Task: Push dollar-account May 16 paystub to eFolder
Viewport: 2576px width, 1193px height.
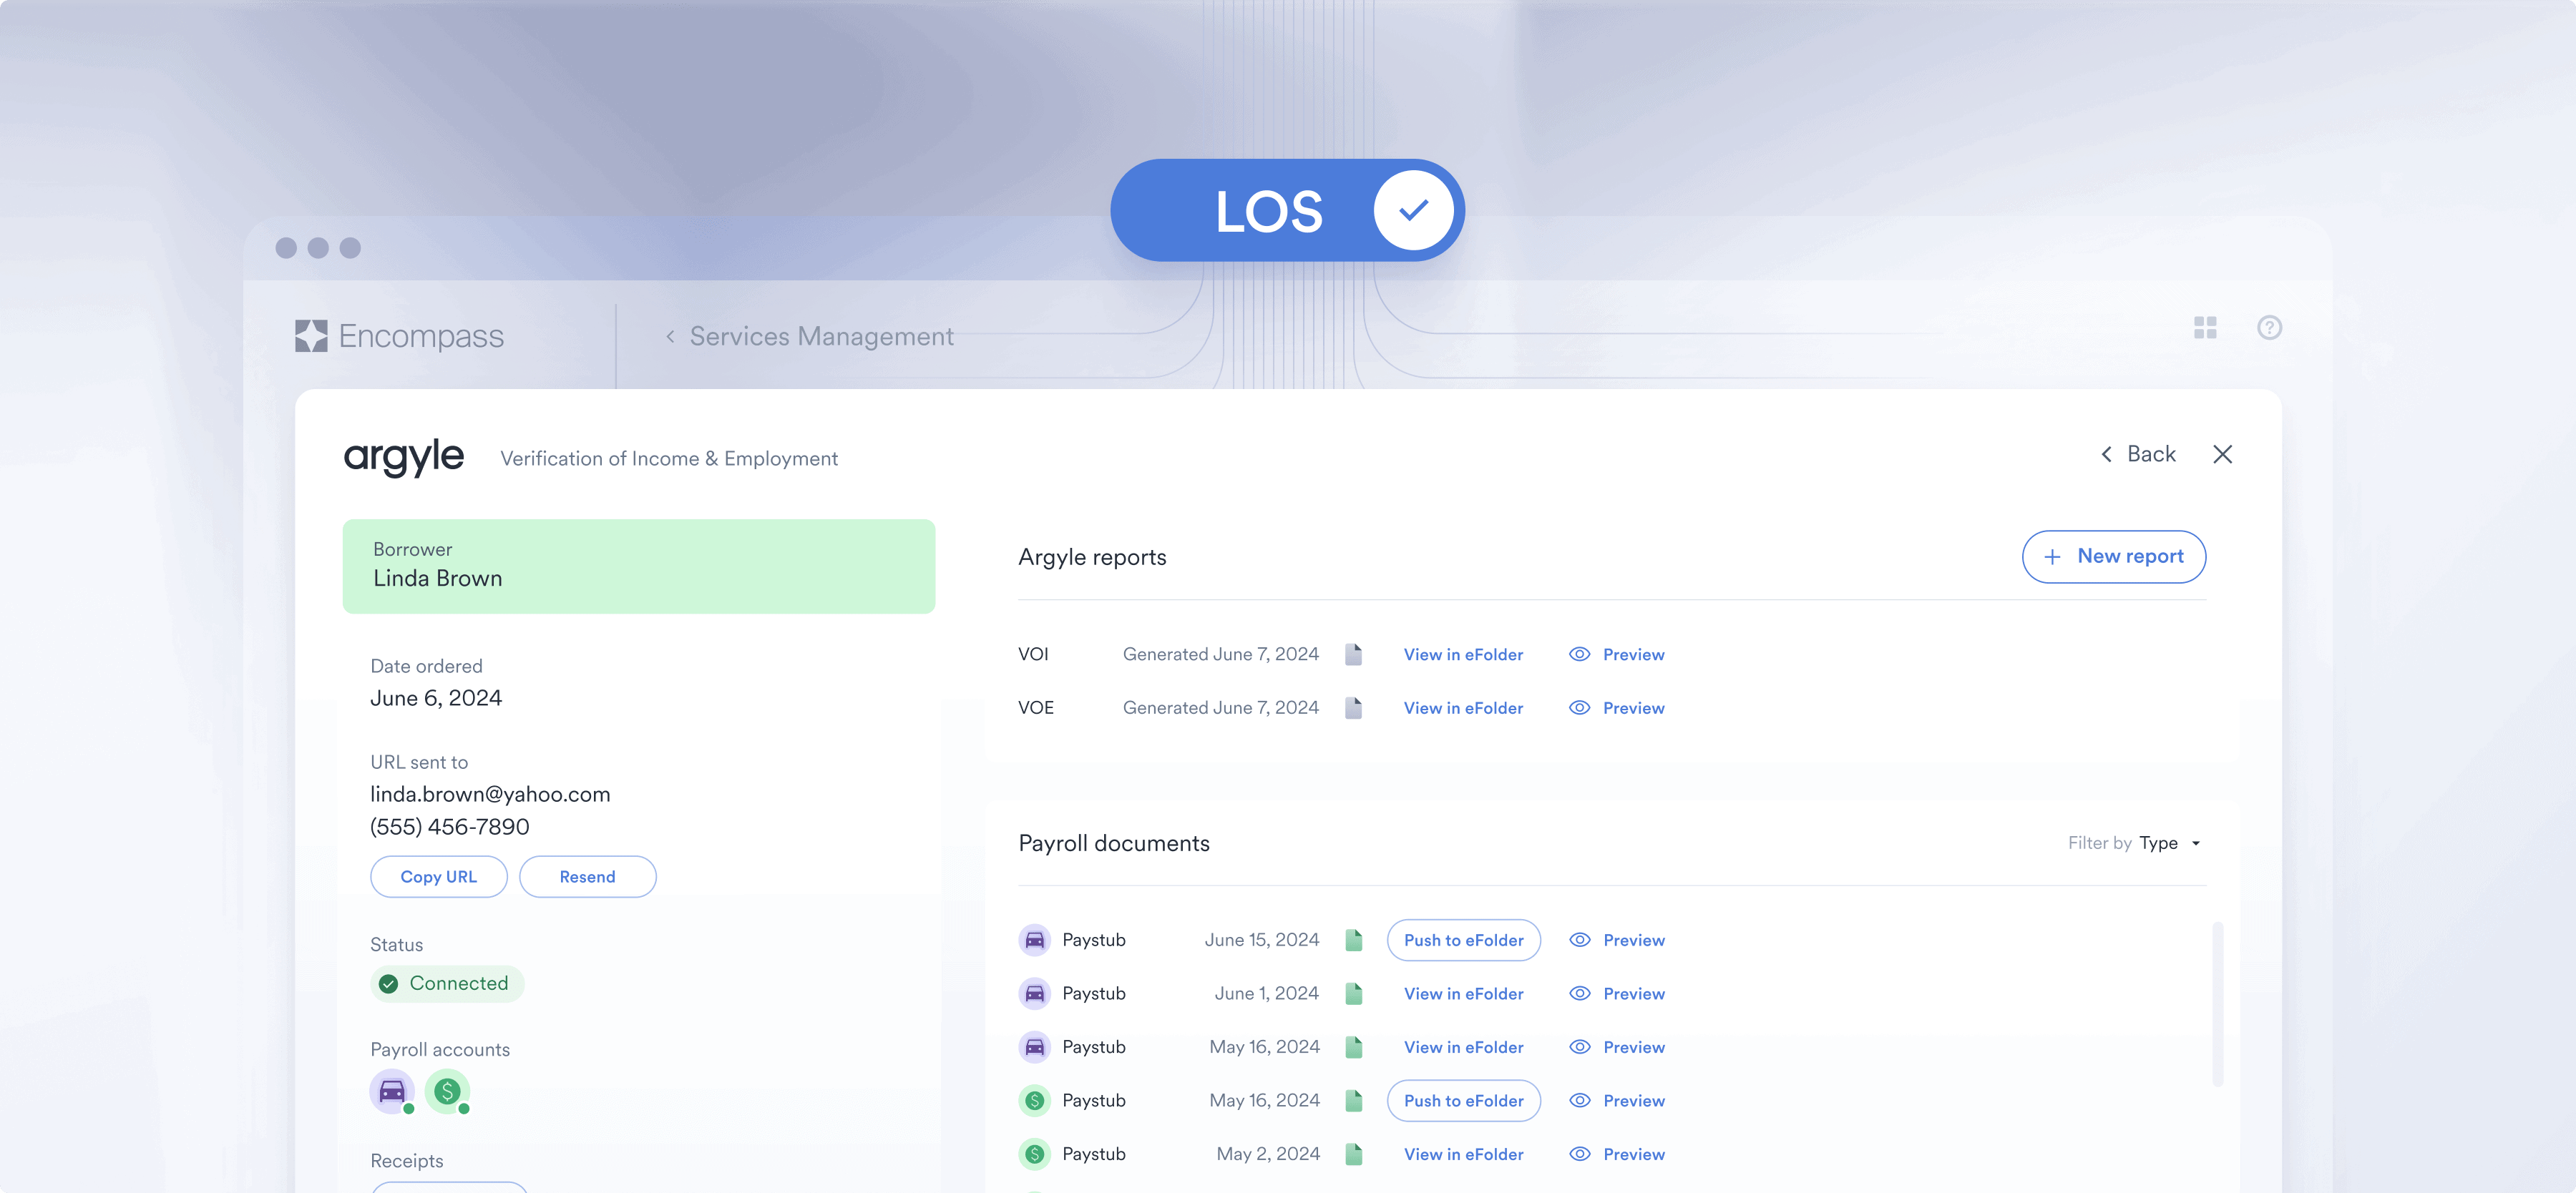Action: [1463, 1100]
